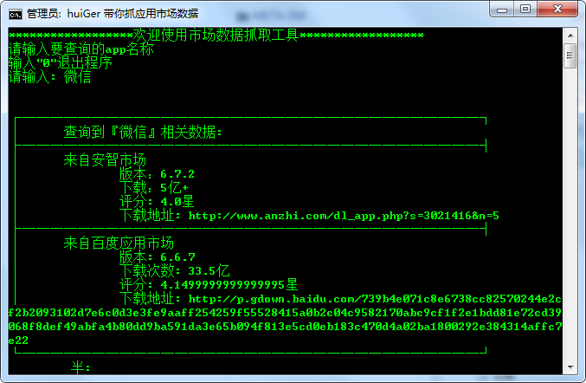Screen dimensions: 586x383
Task: Maximize the console window
Action: 525,10
